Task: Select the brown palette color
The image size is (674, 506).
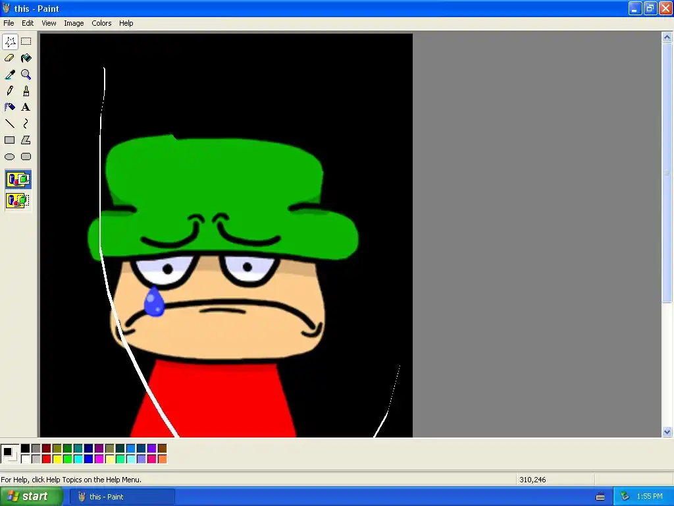Action: coord(162,449)
